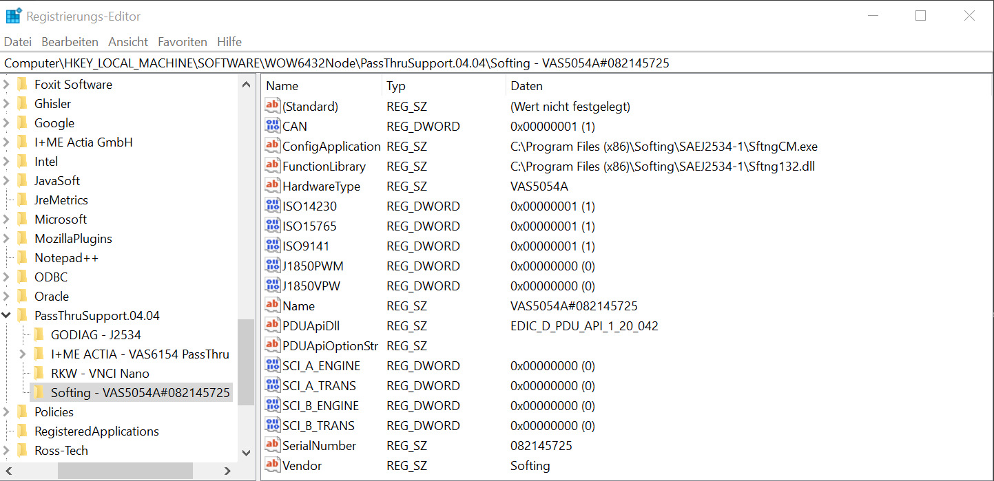Click the binary icon for ISO9141
This screenshot has width=994, height=481.
pos(273,246)
